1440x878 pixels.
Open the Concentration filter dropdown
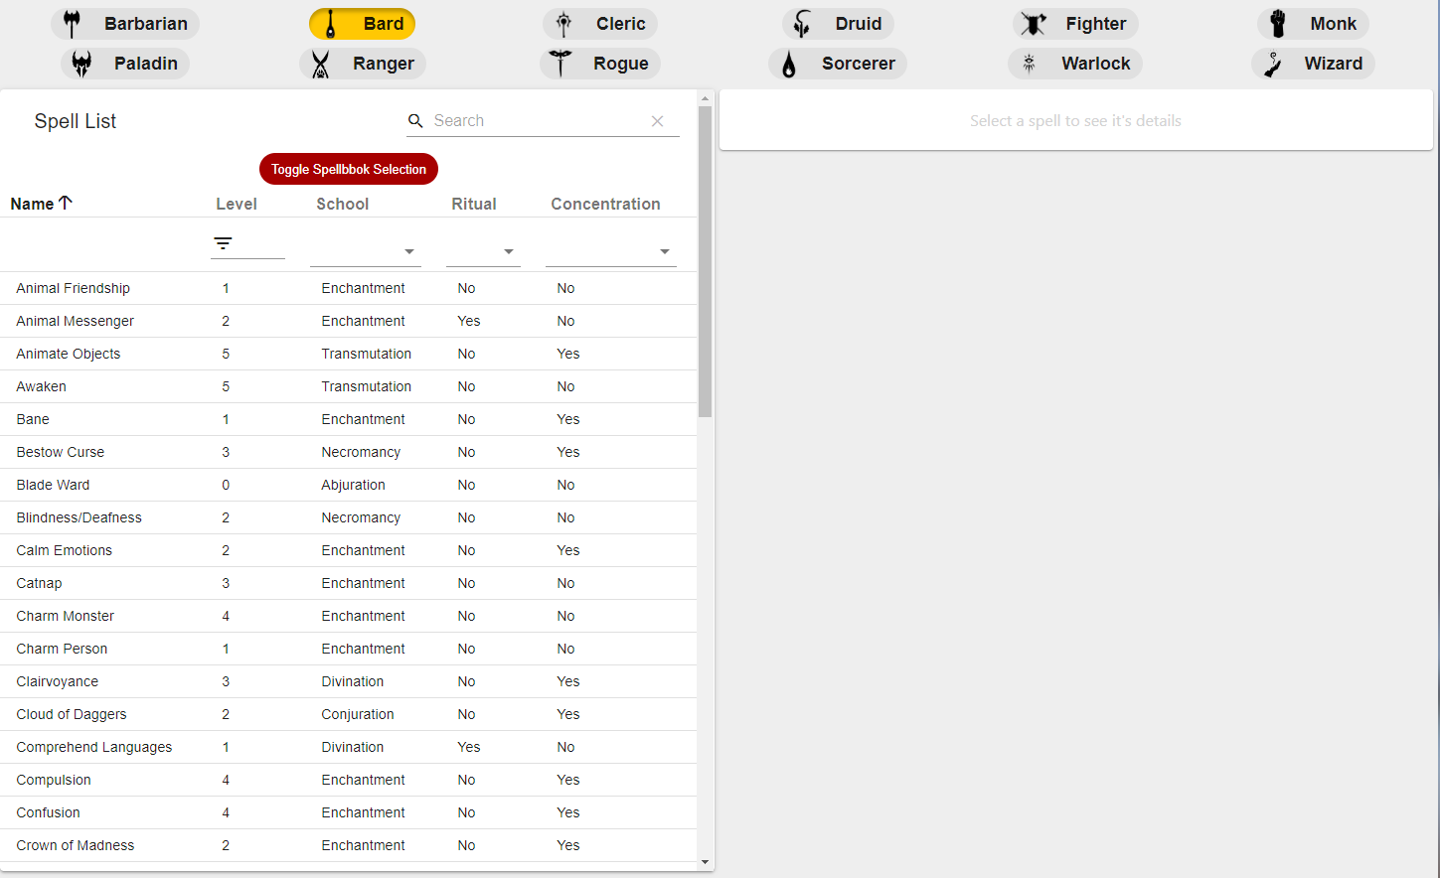(x=664, y=252)
